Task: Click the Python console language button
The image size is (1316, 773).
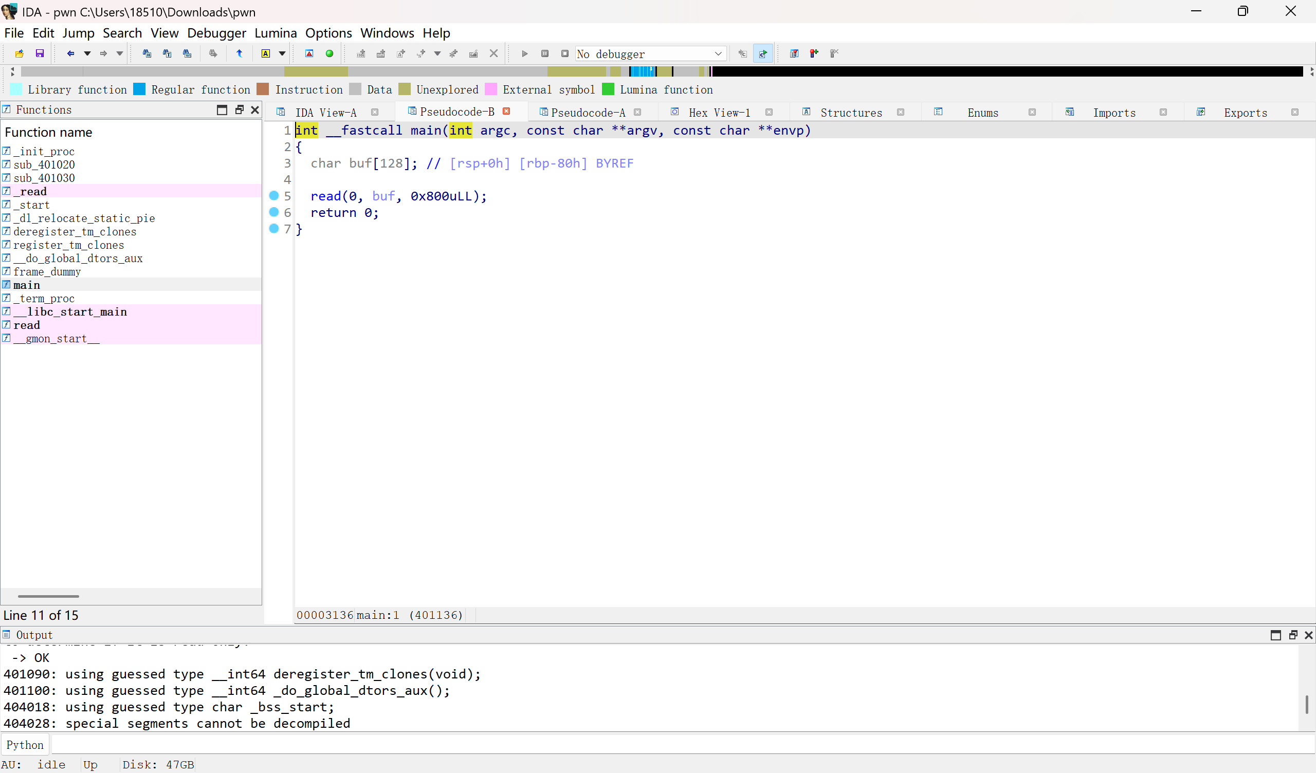Action: point(25,745)
